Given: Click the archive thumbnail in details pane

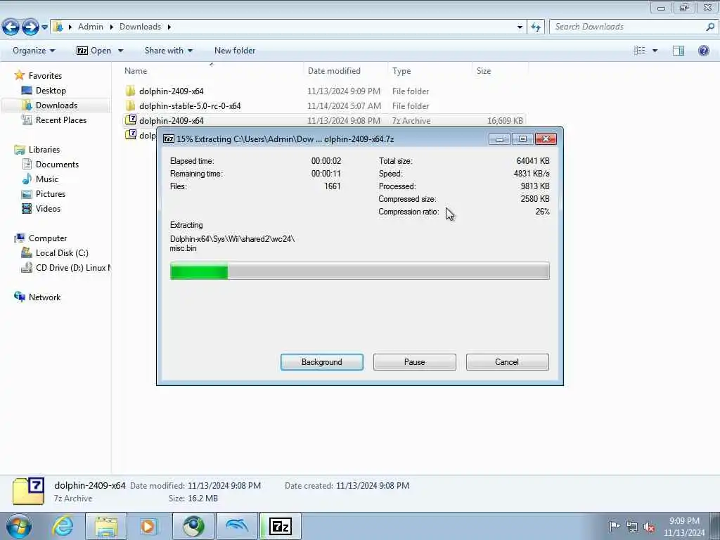Looking at the screenshot, I should pyautogui.click(x=28, y=491).
